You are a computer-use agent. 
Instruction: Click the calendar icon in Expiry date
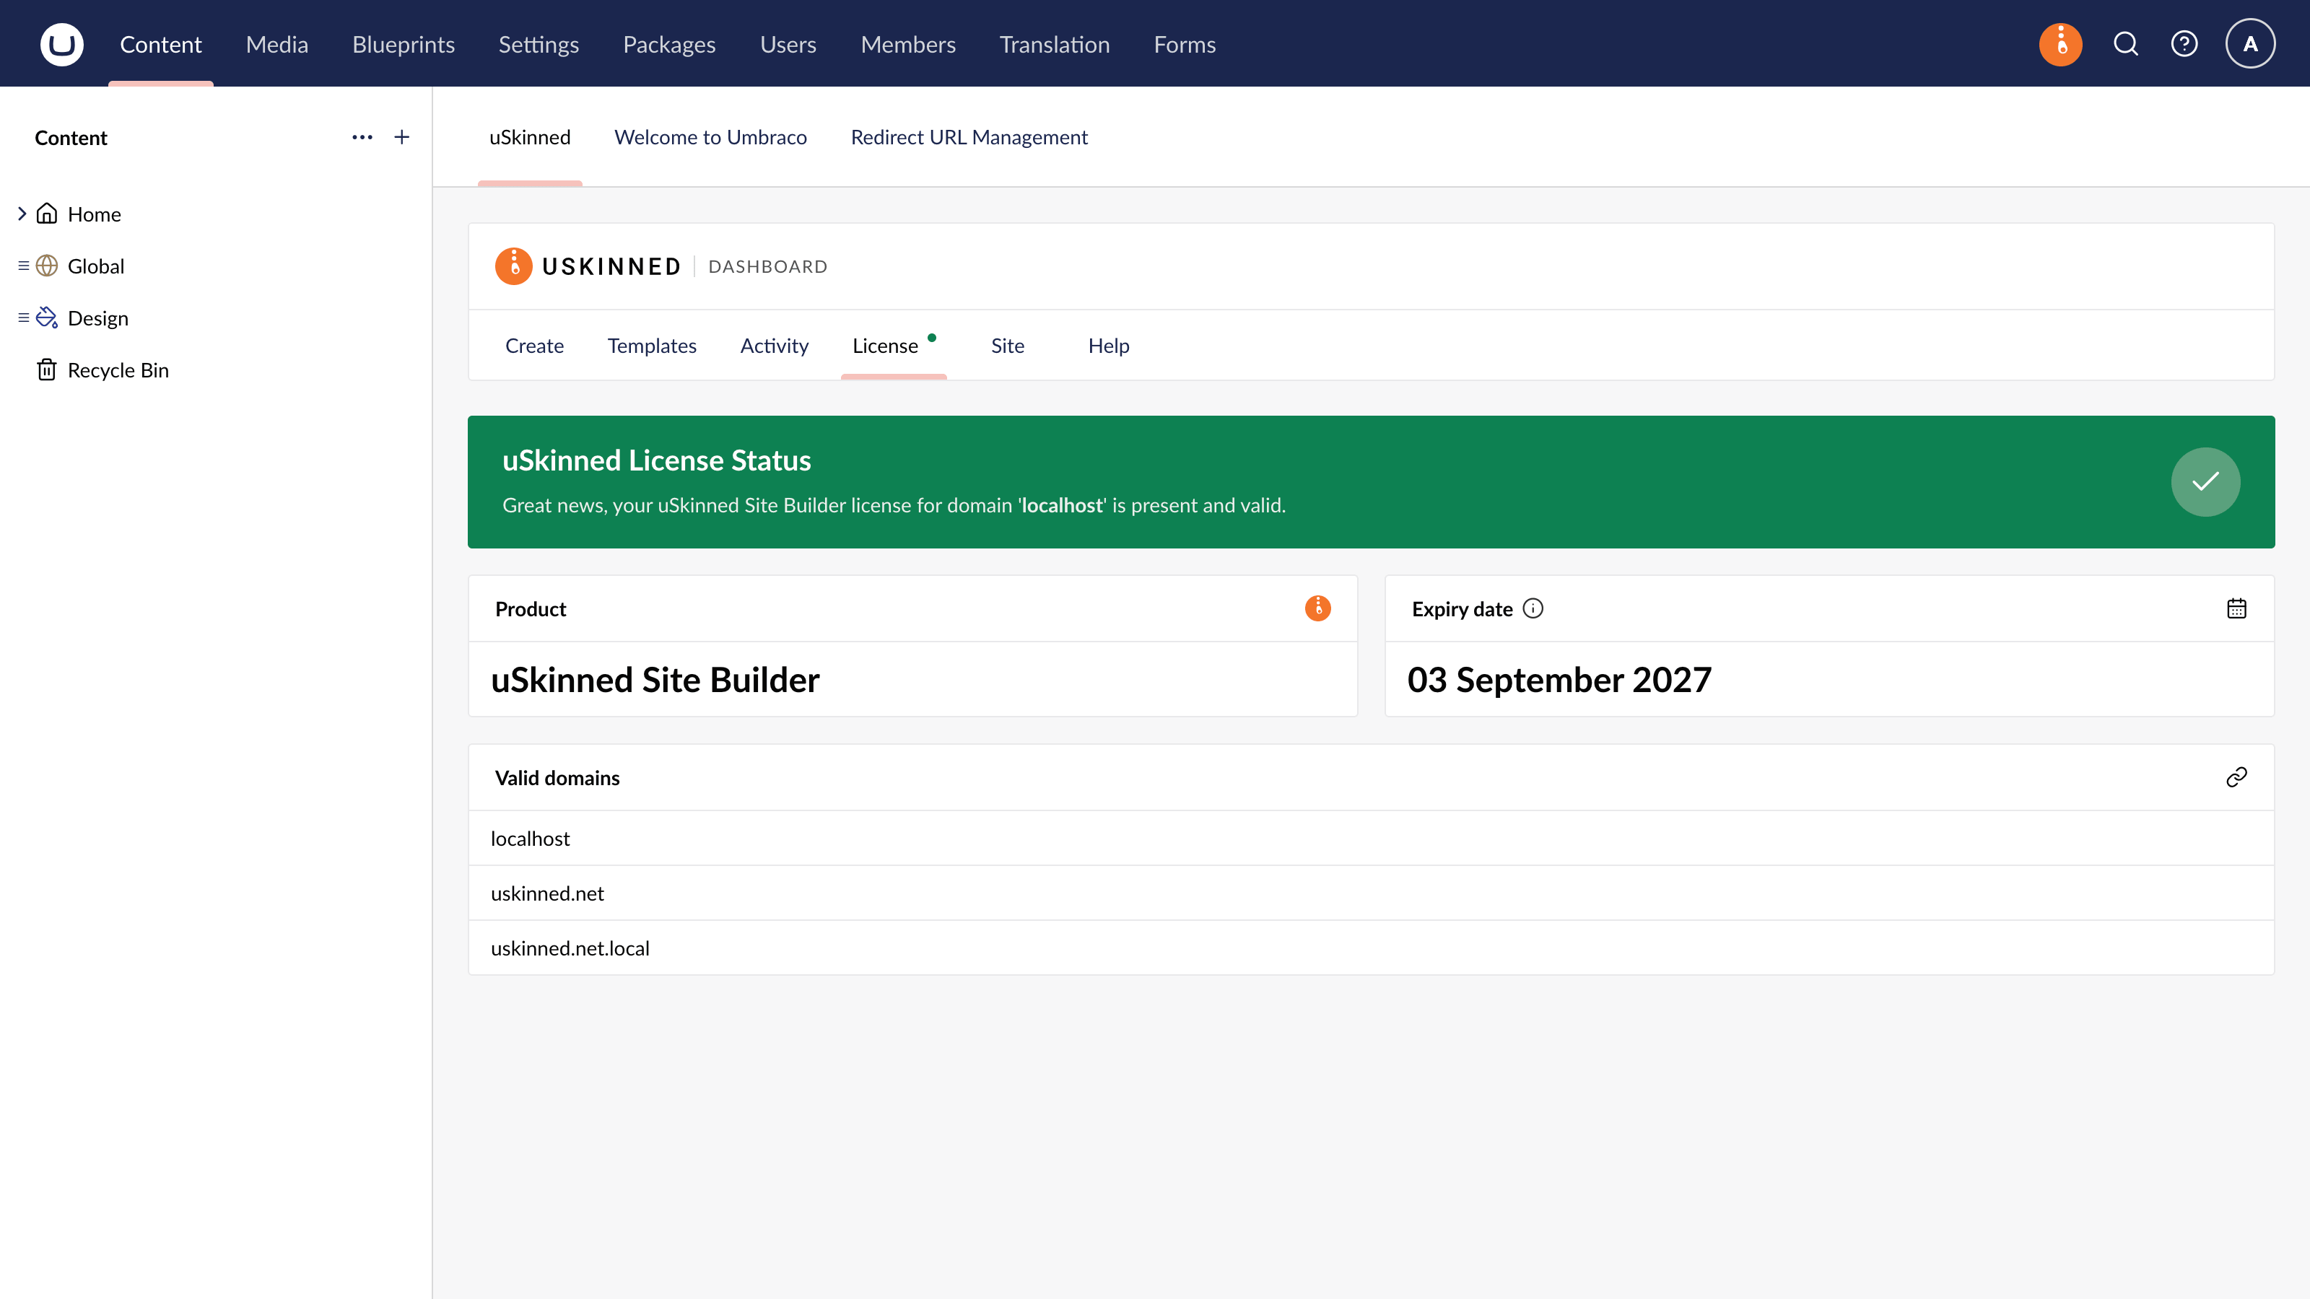click(x=2236, y=608)
